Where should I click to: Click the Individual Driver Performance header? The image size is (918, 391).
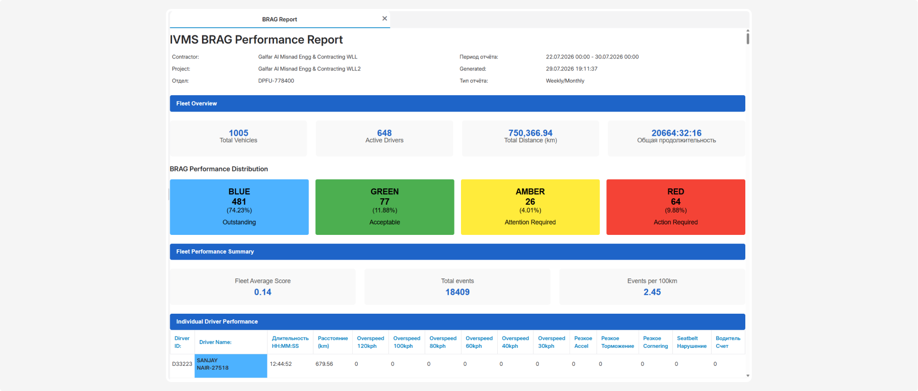click(x=458, y=322)
